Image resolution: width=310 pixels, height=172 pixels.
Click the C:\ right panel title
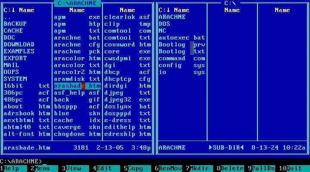(x=230, y=3)
